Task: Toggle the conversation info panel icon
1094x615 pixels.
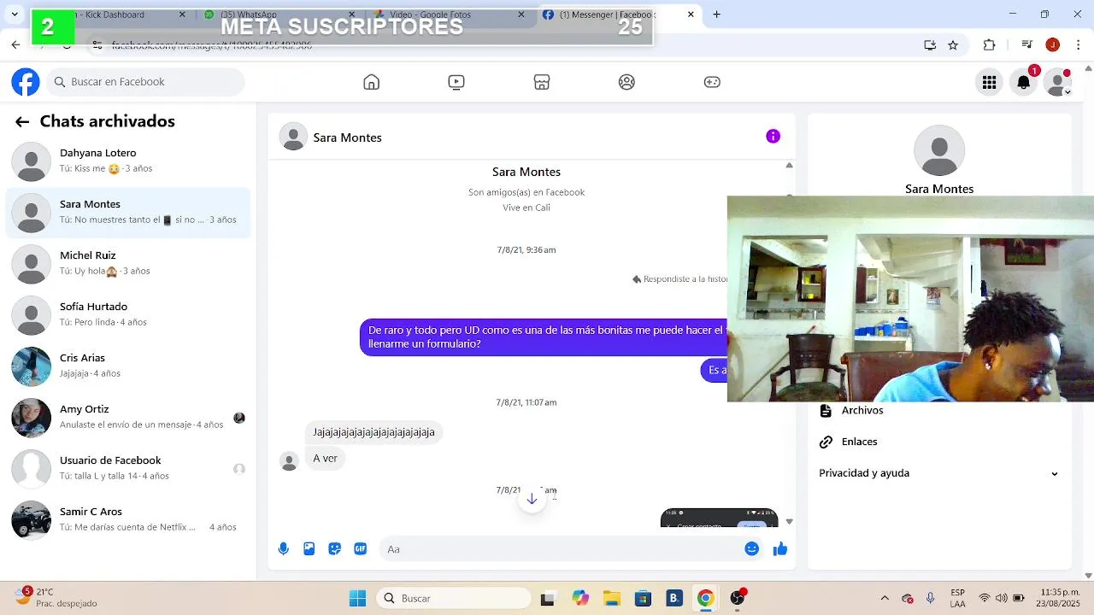Action: (x=773, y=137)
